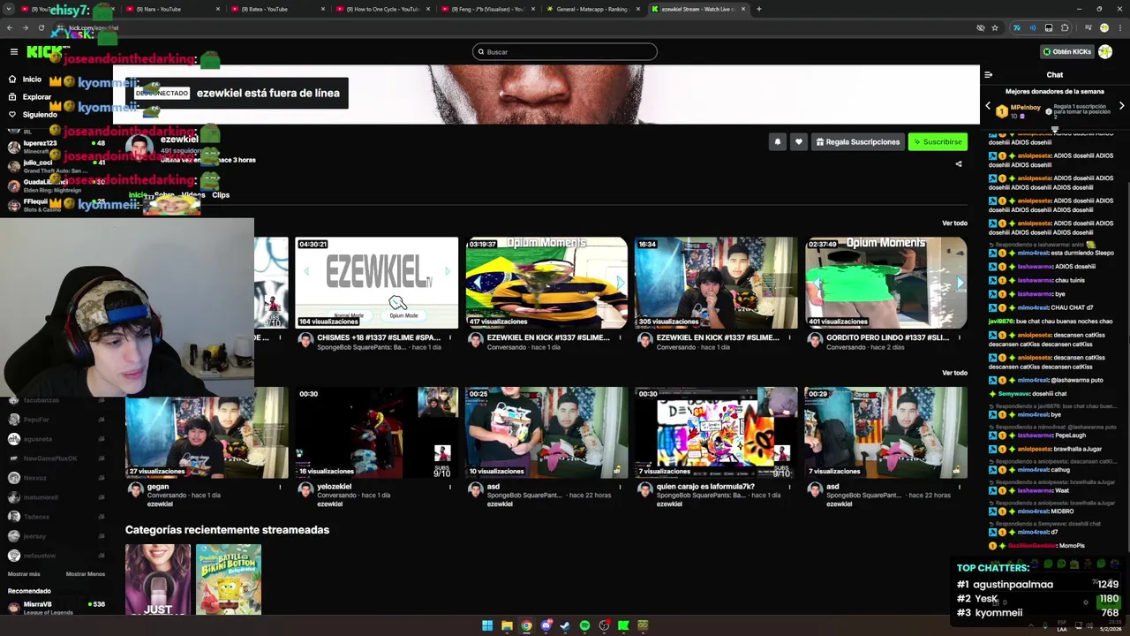1130x636 pixels.
Task: Open Siguiendo in the sidebar
Action: pos(33,115)
